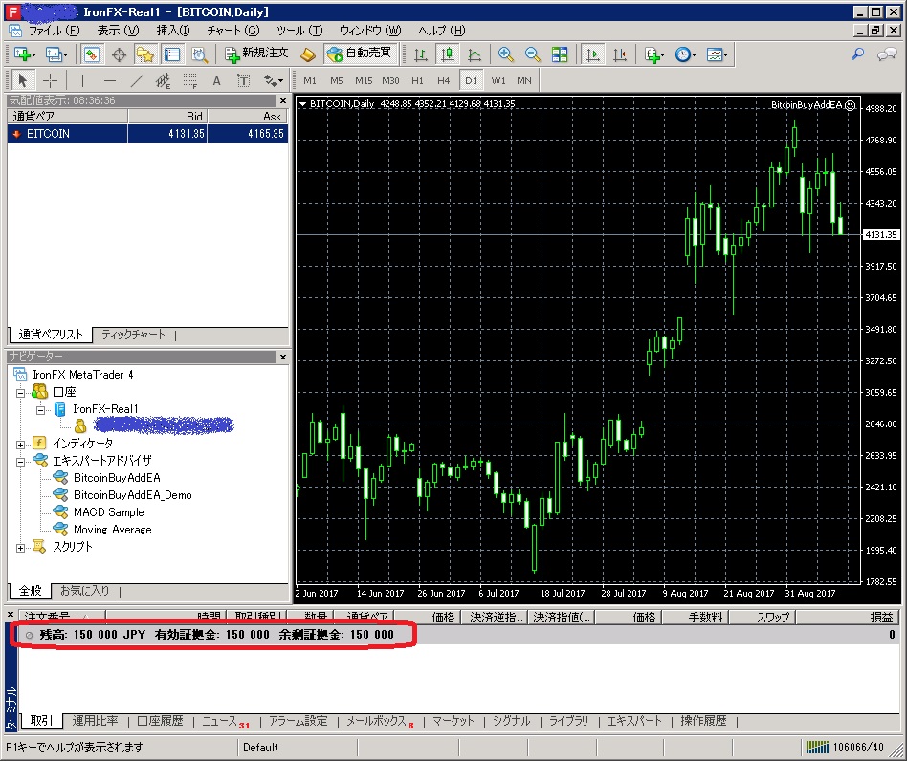
Task: Toggle chart auto-scroll icon
Action: click(x=593, y=54)
